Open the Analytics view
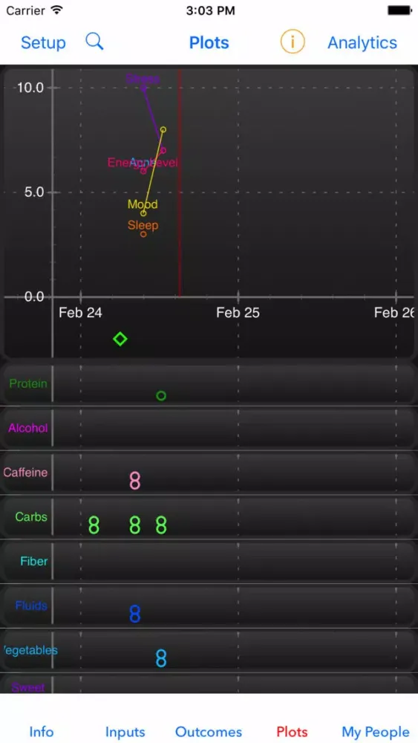This screenshot has width=418, height=743. pos(362,42)
